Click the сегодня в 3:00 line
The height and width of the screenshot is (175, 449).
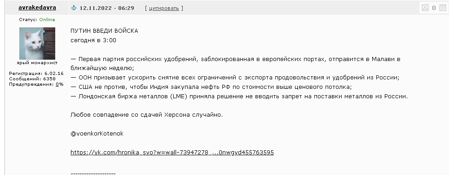[93, 40]
